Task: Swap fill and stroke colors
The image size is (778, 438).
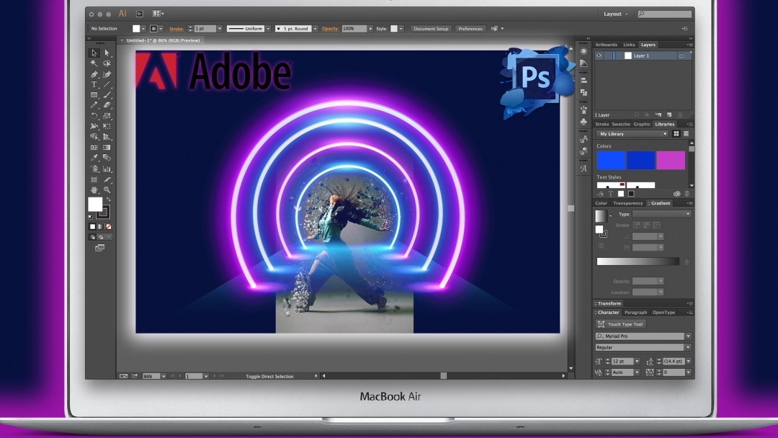Action: point(109,200)
